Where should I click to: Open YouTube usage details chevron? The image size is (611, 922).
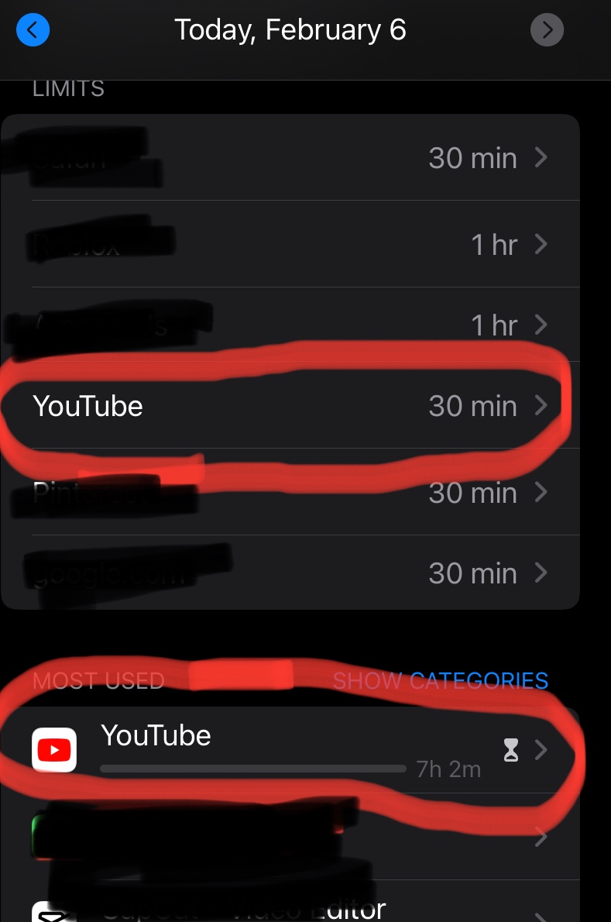tap(541, 750)
